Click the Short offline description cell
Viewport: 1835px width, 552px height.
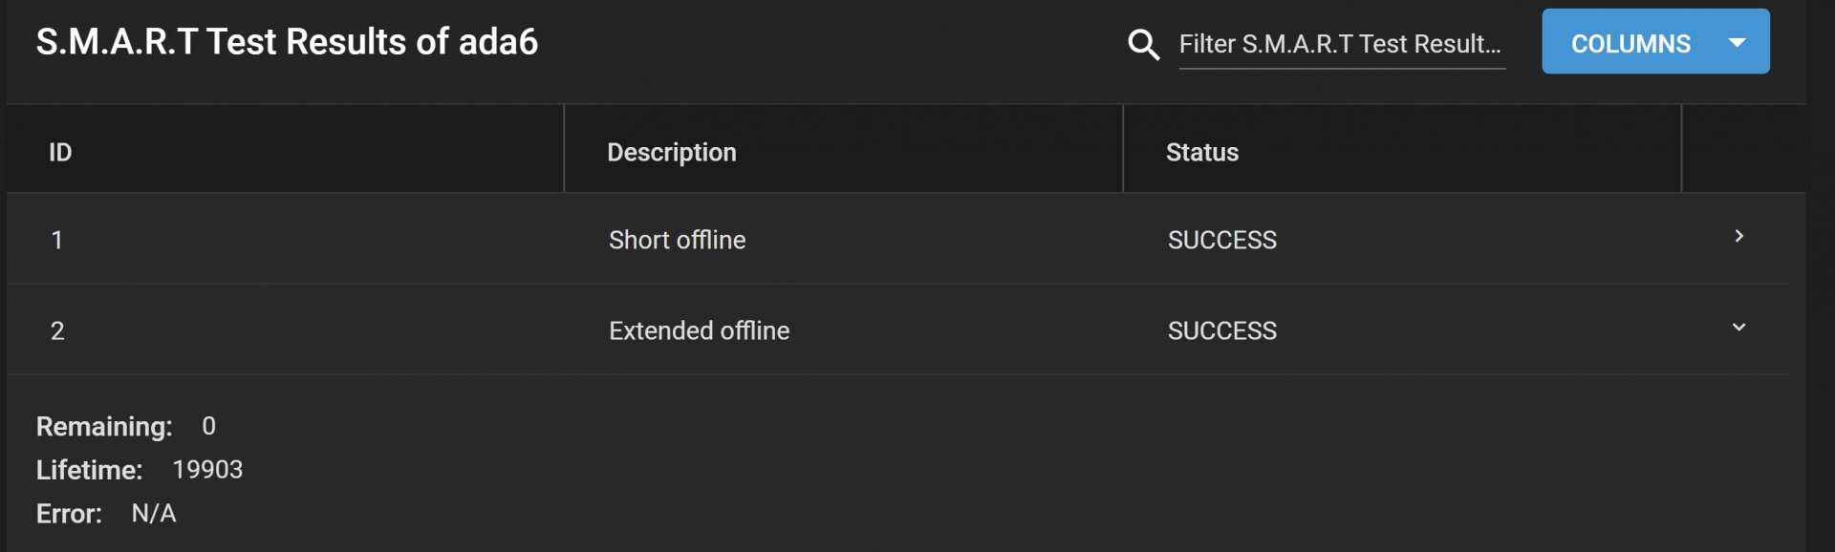click(x=677, y=240)
